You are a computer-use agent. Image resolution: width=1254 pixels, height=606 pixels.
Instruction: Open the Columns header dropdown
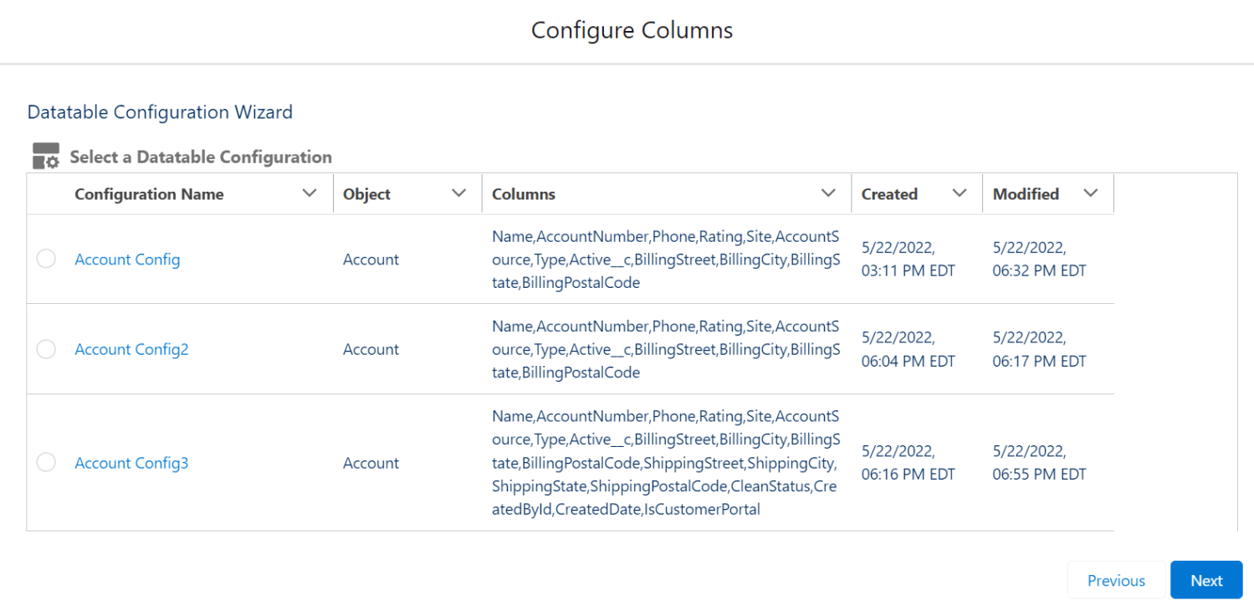pyautogui.click(x=830, y=193)
